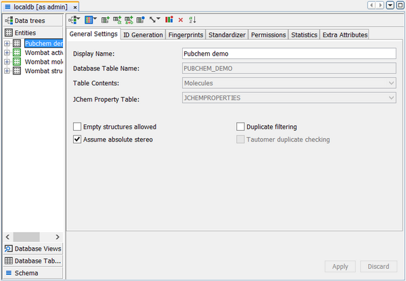Click the plain new table plus icon
The width and height of the screenshot is (406, 281).
coord(105,20)
